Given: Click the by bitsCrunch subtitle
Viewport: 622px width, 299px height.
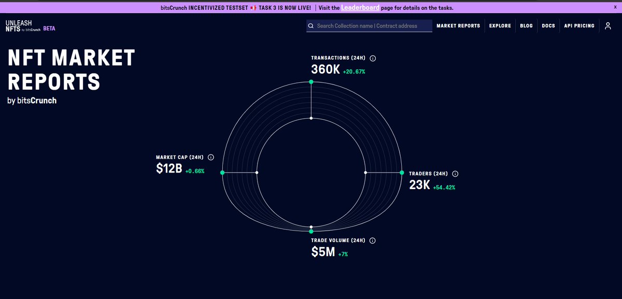Looking at the screenshot, I should point(32,101).
